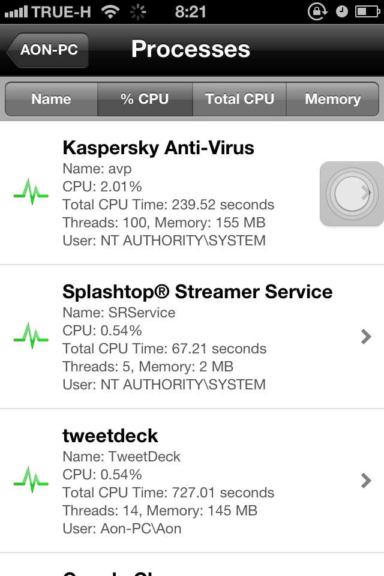Tap the Processes header title

click(x=191, y=49)
